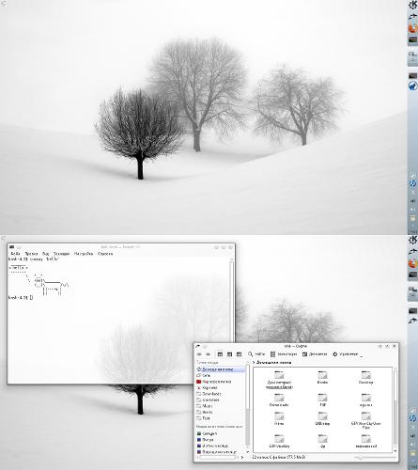Screen dimensions: 418x470
Task: Open the Downloads folder icon in Dolphin file view
Action: 279,399
